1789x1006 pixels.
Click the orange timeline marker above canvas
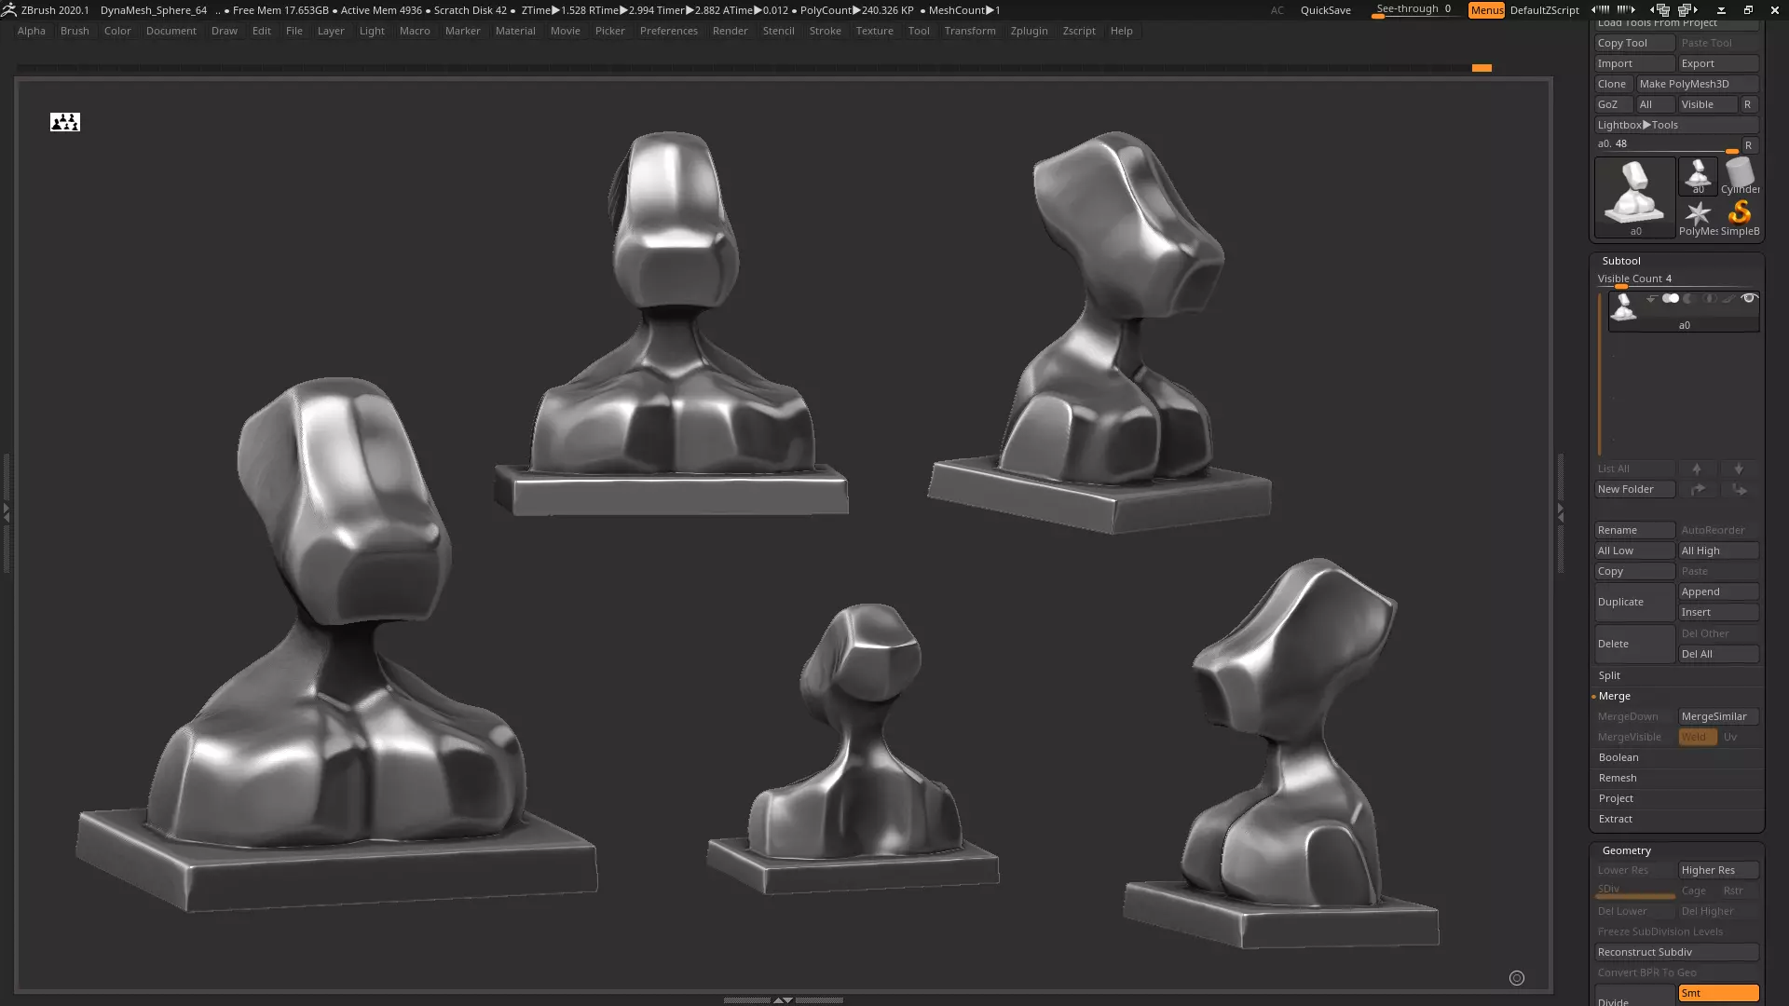pyautogui.click(x=1482, y=68)
